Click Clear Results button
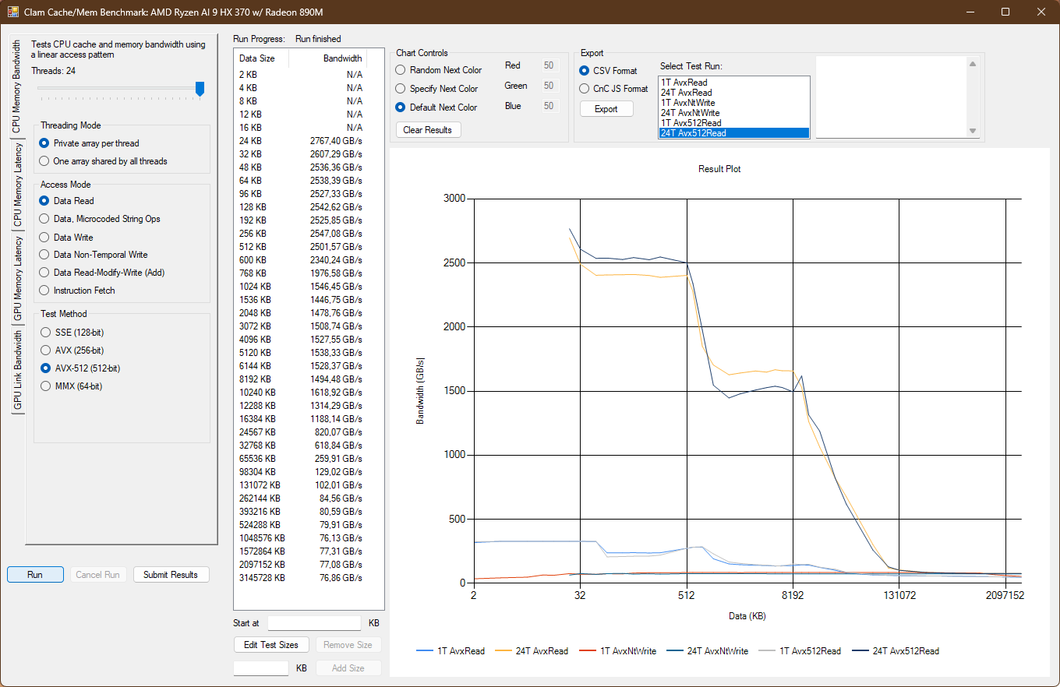 (428, 130)
